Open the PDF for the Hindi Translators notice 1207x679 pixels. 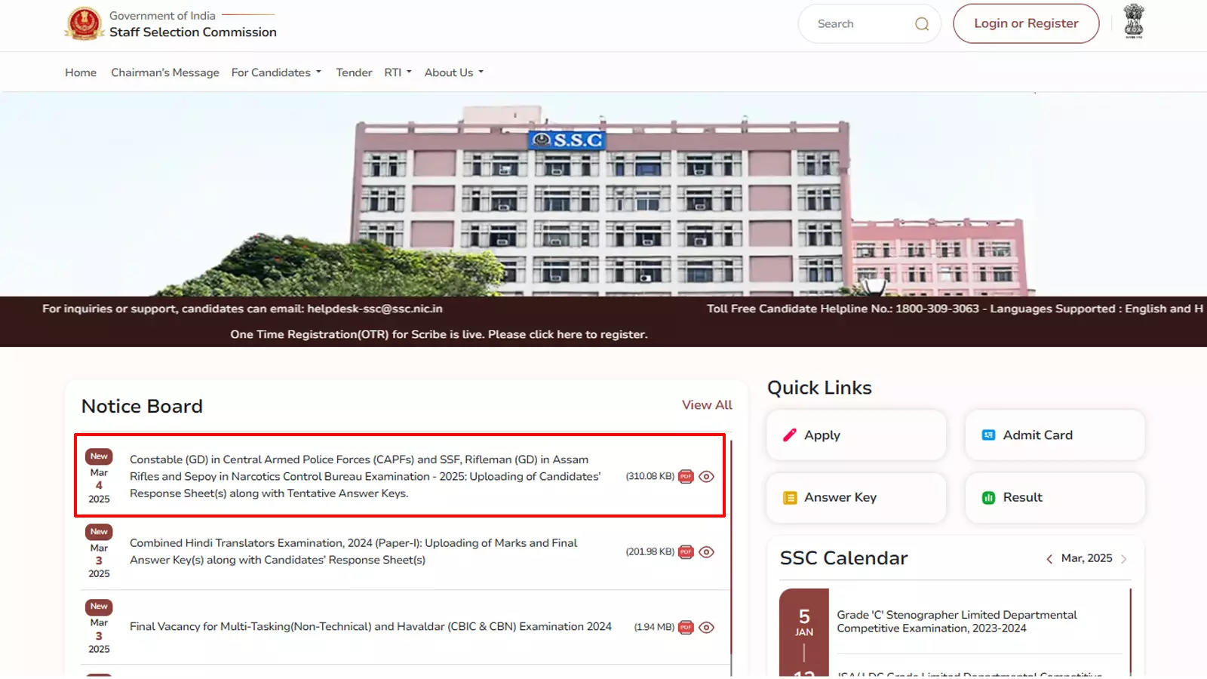[x=685, y=551]
